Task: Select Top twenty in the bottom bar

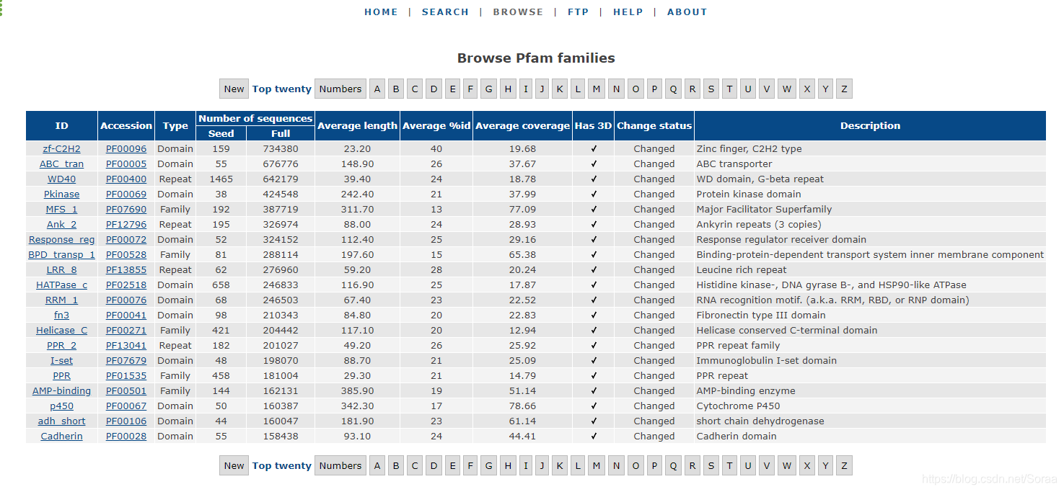Action: pos(282,465)
